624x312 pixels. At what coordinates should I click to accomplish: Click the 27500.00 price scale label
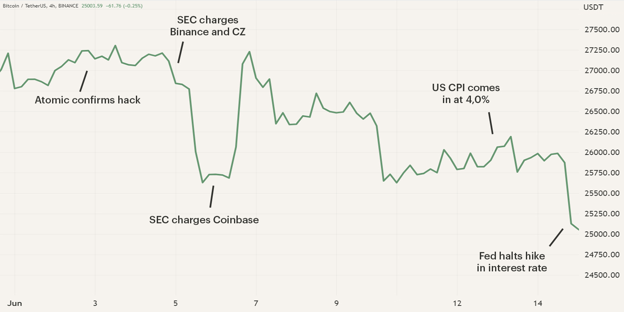tap(603, 30)
